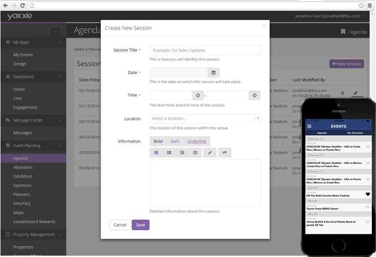This screenshot has height=257, width=376.
Task: Click into the Session Title field
Action: 205,50
